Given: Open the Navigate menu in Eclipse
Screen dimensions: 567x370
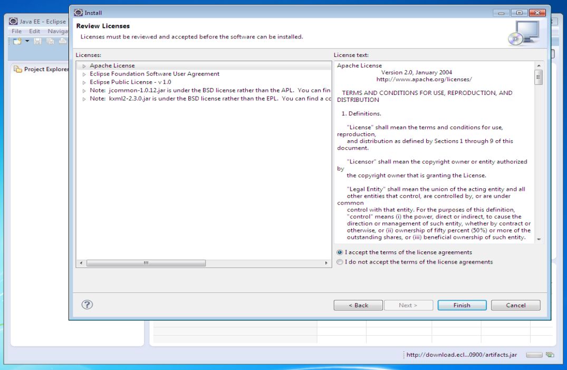Looking at the screenshot, I should (x=58, y=32).
